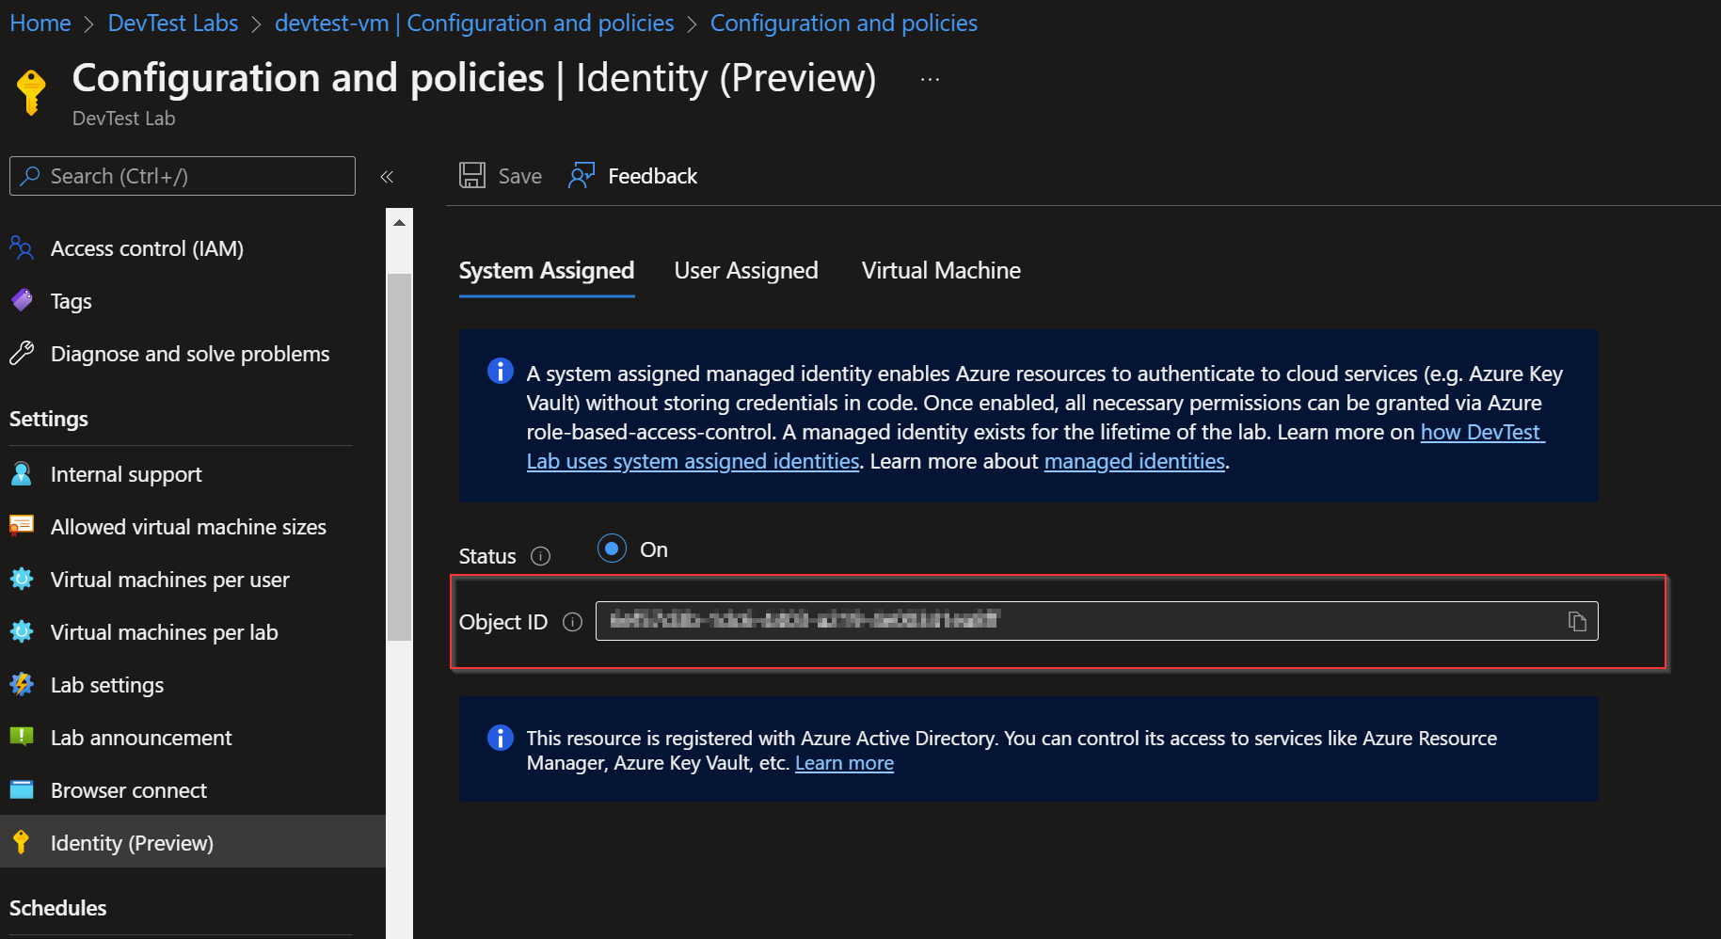
Task: Click the search magnifier icon in the sidebar
Action: tap(30, 176)
